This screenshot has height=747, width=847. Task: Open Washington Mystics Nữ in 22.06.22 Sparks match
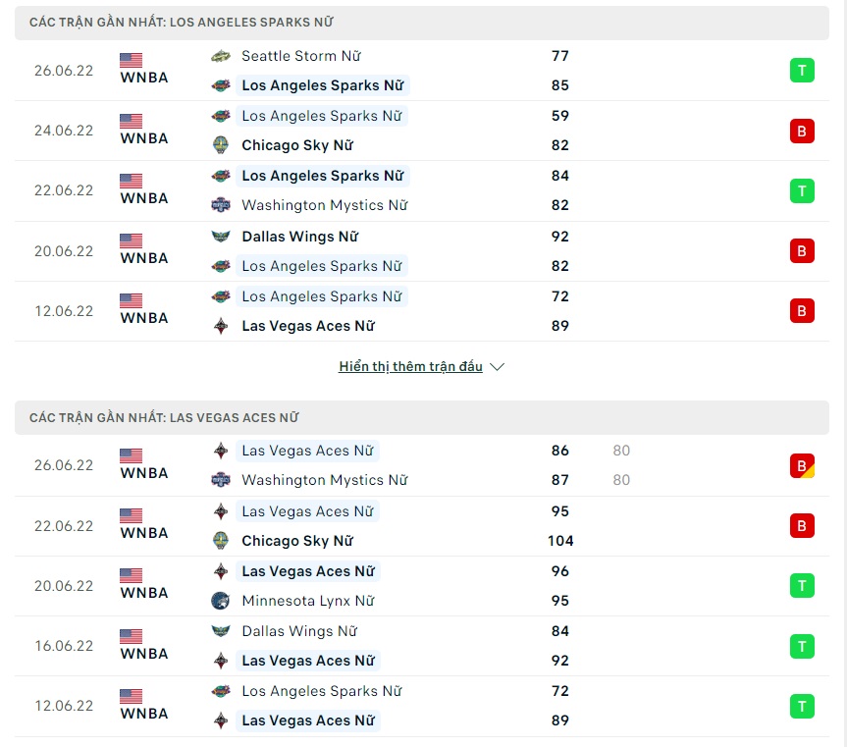tap(325, 205)
